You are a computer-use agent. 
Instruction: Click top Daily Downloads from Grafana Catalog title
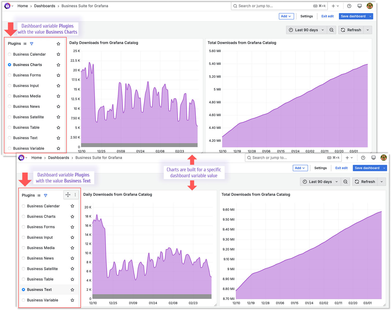click(104, 43)
